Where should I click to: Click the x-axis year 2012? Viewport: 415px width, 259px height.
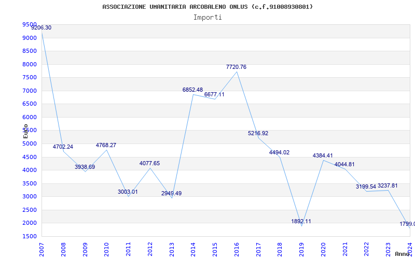click(x=150, y=250)
